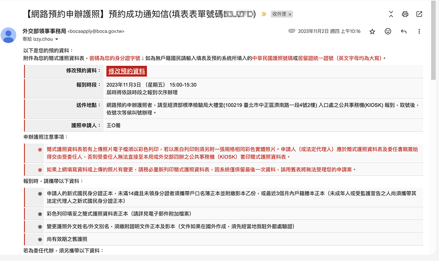The image size is (439, 261).
Task: Click the sender's profile avatar
Action: pyautogui.click(x=9, y=35)
